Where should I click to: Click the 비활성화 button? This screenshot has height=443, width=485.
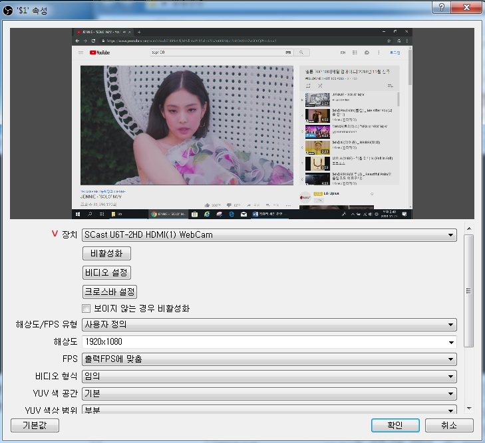point(106,254)
